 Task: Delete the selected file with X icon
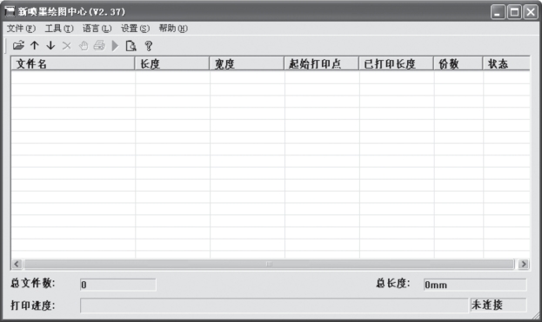click(67, 45)
